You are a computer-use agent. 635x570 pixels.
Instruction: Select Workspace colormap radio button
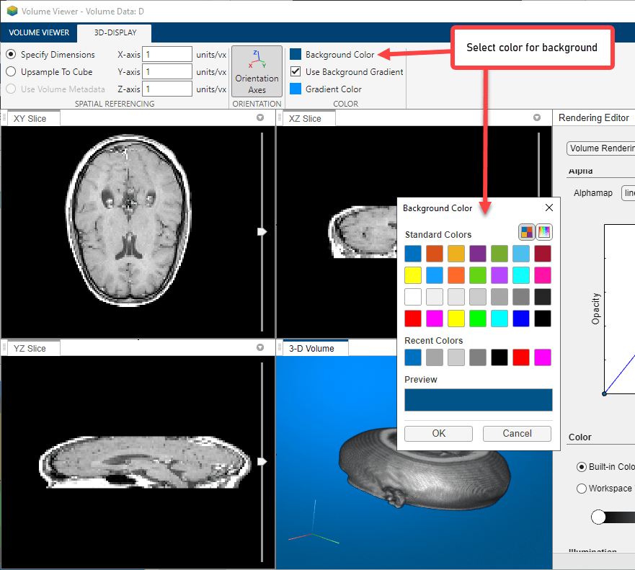pyautogui.click(x=582, y=489)
